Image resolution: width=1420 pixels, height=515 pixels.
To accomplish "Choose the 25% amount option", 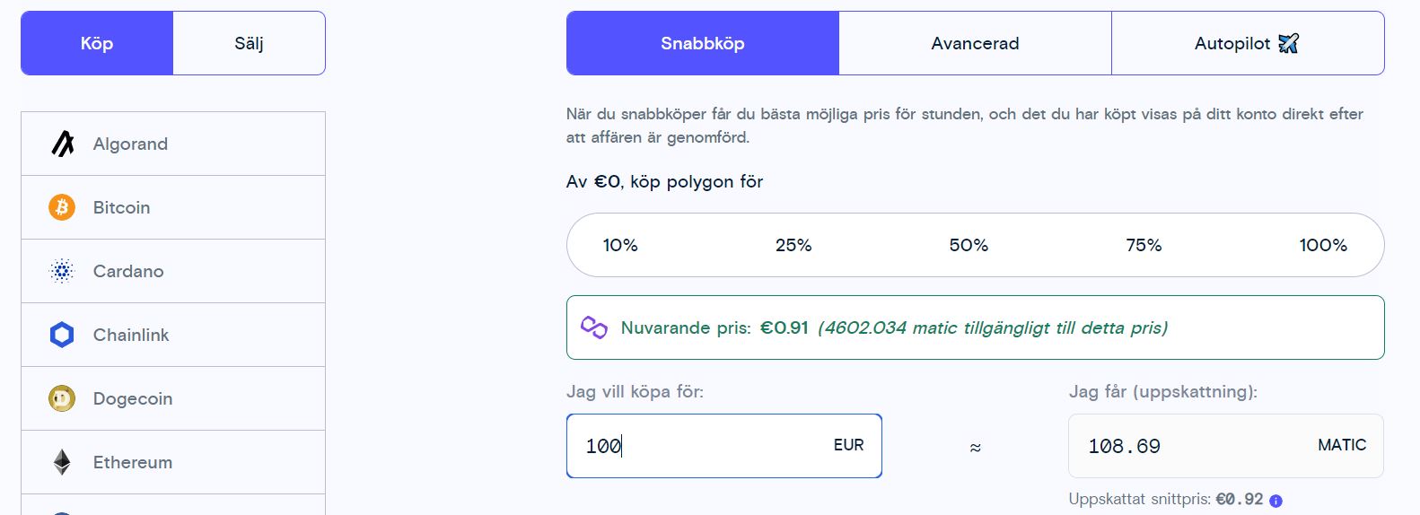I will (x=793, y=245).
